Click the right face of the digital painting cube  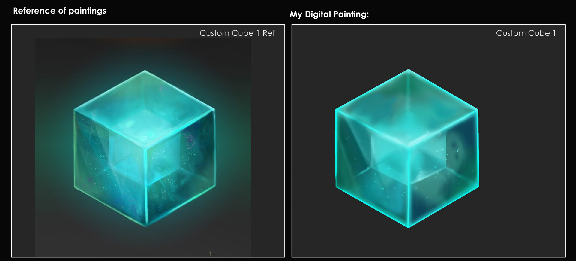click(443, 168)
